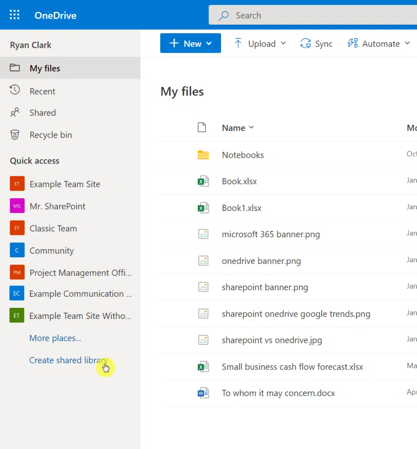Click the image icon for sharepoint vs onedrive.jpg
The width and height of the screenshot is (417, 449).
click(x=203, y=340)
